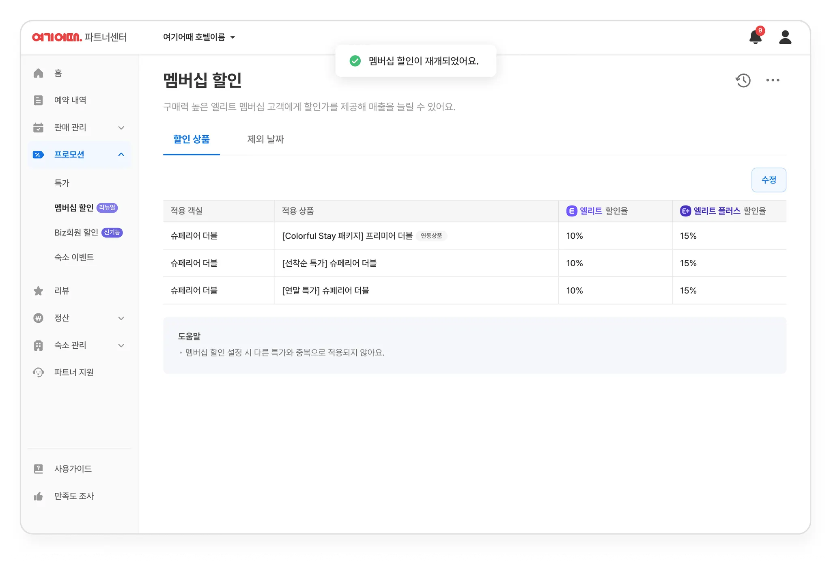Click the home icon in sidebar
The image size is (831, 561).
pos(38,73)
